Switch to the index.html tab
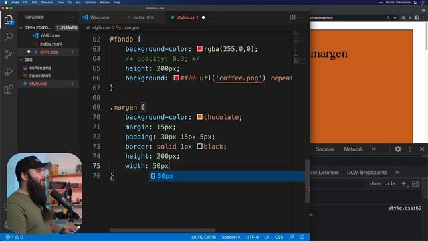The height and width of the screenshot is (241, 428). click(141, 17)
